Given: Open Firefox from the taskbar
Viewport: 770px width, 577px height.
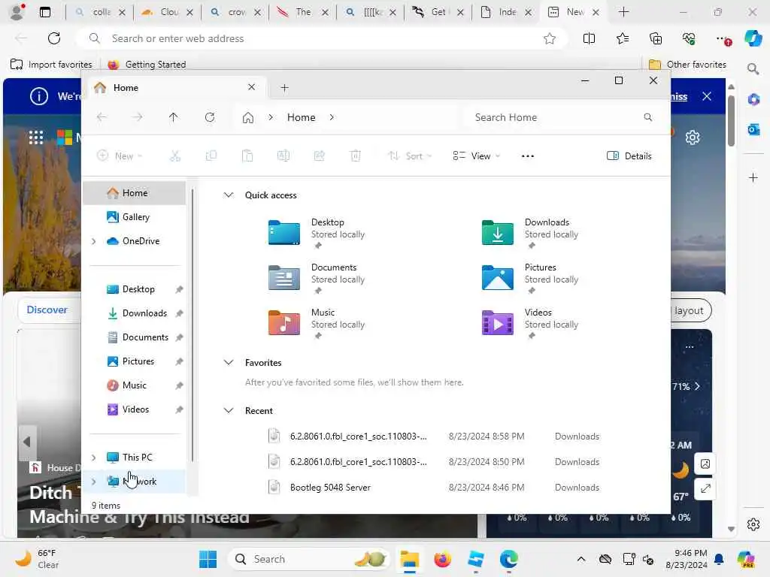Looking at the screenshot, I should pyautogui.click(x=442, y=559).
